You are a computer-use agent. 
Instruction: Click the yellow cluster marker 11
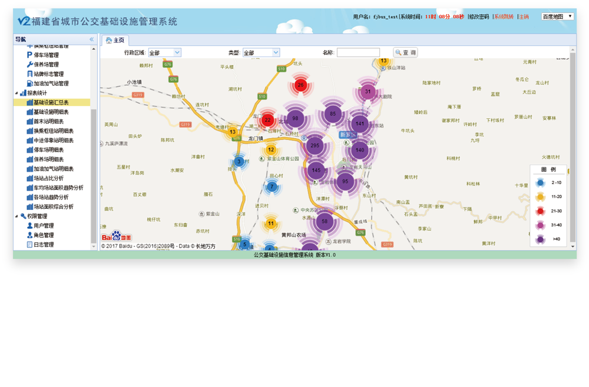pyautogui.click(x=271, y=223)
